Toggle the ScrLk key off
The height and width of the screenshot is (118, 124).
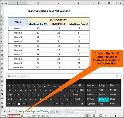tap(103, 99)
